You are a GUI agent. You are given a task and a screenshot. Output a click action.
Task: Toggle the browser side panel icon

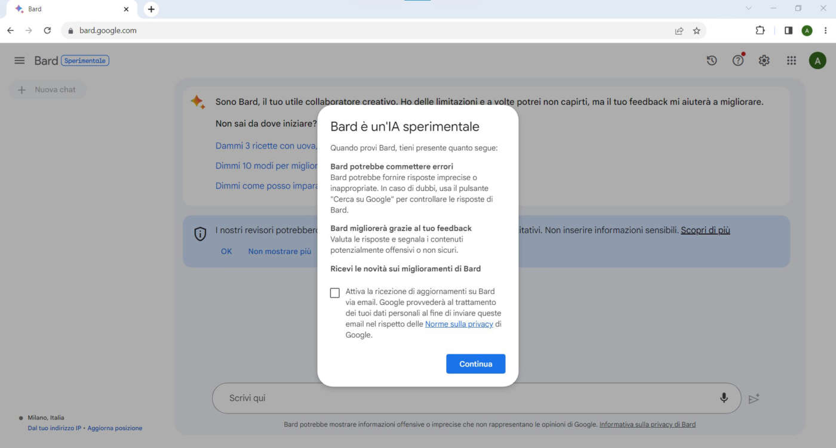[x=788, y=30]
